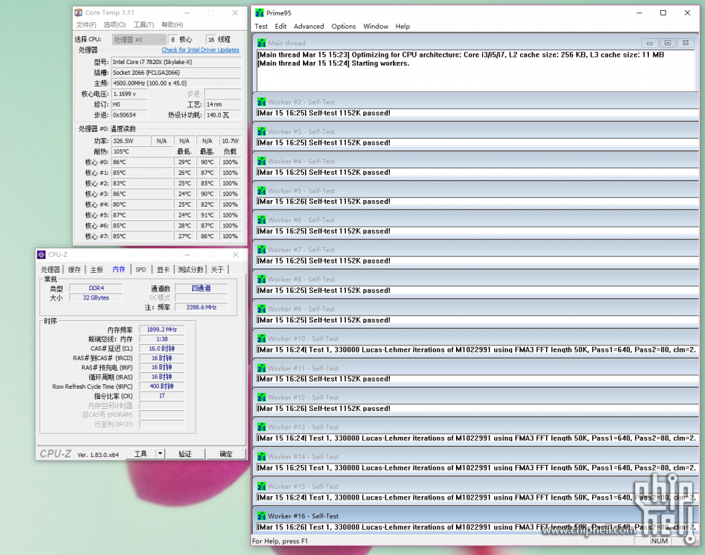Click the Worker #16 Self-Test icon

(262, 516)
